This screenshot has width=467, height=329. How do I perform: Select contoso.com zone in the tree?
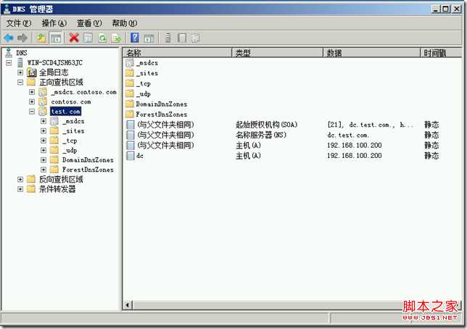pyautogui.click(x=71, y=101)
